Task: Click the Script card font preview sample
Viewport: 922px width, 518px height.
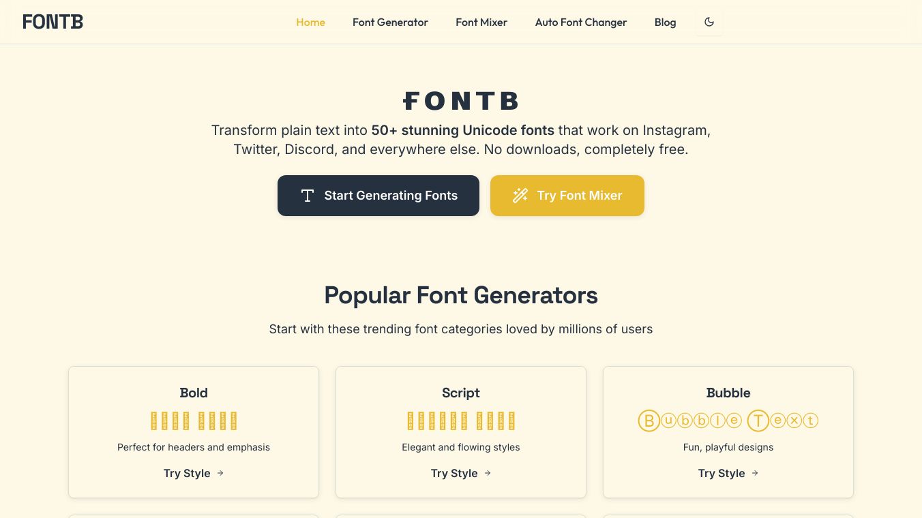Action: 461,421
